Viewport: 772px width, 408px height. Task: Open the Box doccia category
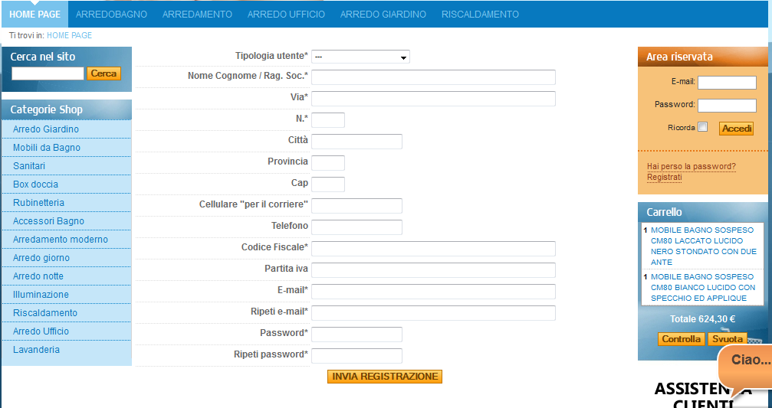click(x=35, y=184)
